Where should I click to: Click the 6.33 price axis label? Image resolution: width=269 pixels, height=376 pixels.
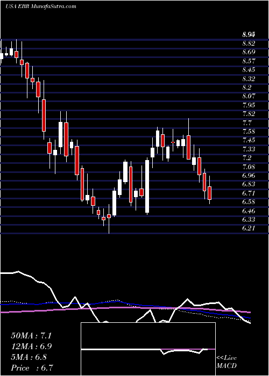pos(249,220)
